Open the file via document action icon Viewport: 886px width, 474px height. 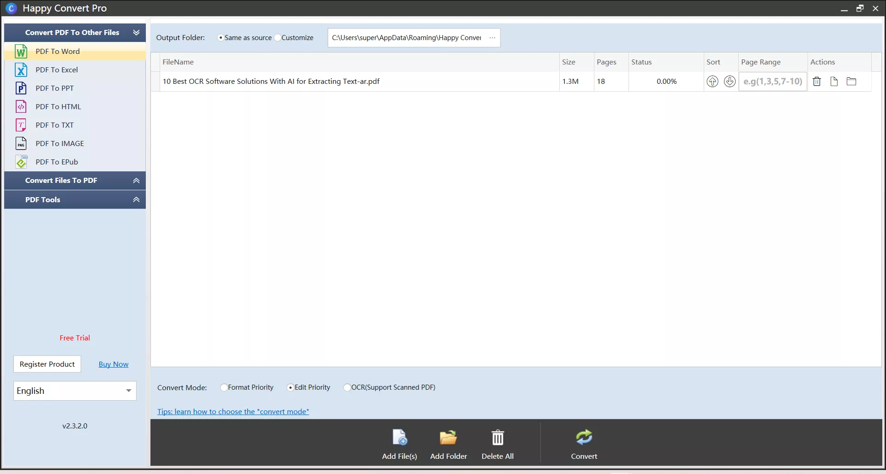coord(834,82)
